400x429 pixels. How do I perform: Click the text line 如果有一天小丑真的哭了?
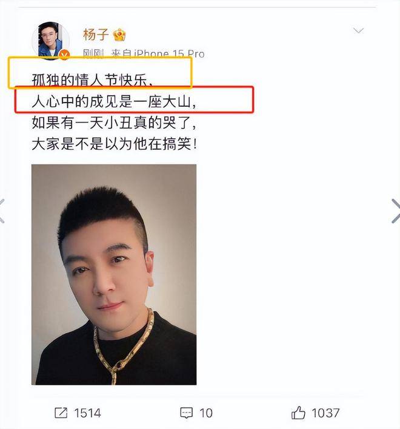(x=114, y=123)
